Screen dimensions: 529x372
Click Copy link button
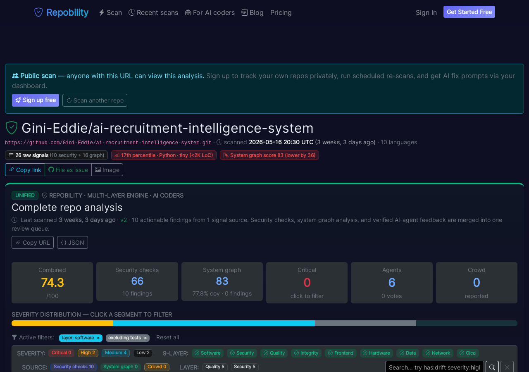coord(25,169)
